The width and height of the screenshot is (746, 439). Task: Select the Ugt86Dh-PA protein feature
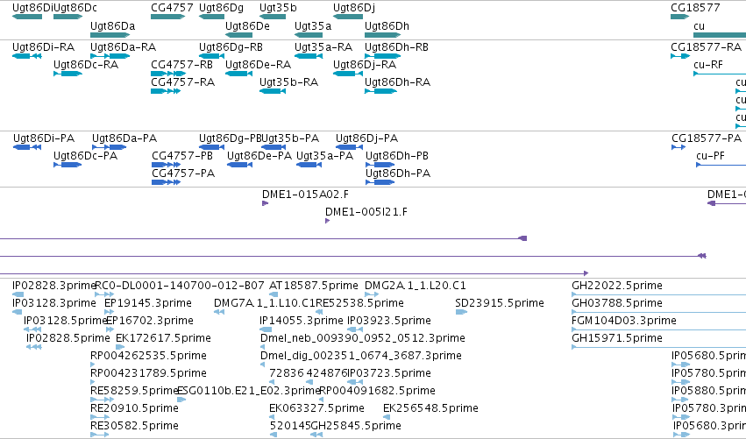pos(380,182)
